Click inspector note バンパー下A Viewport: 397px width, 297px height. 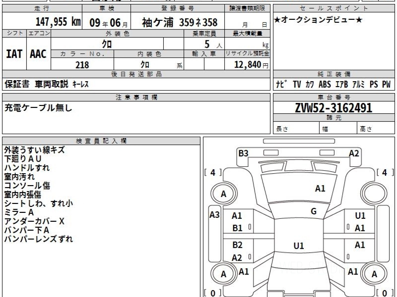[26, 230]
